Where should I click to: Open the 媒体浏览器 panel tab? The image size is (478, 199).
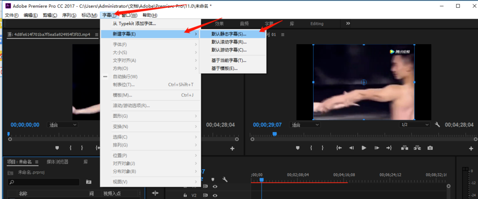(57, 162)
